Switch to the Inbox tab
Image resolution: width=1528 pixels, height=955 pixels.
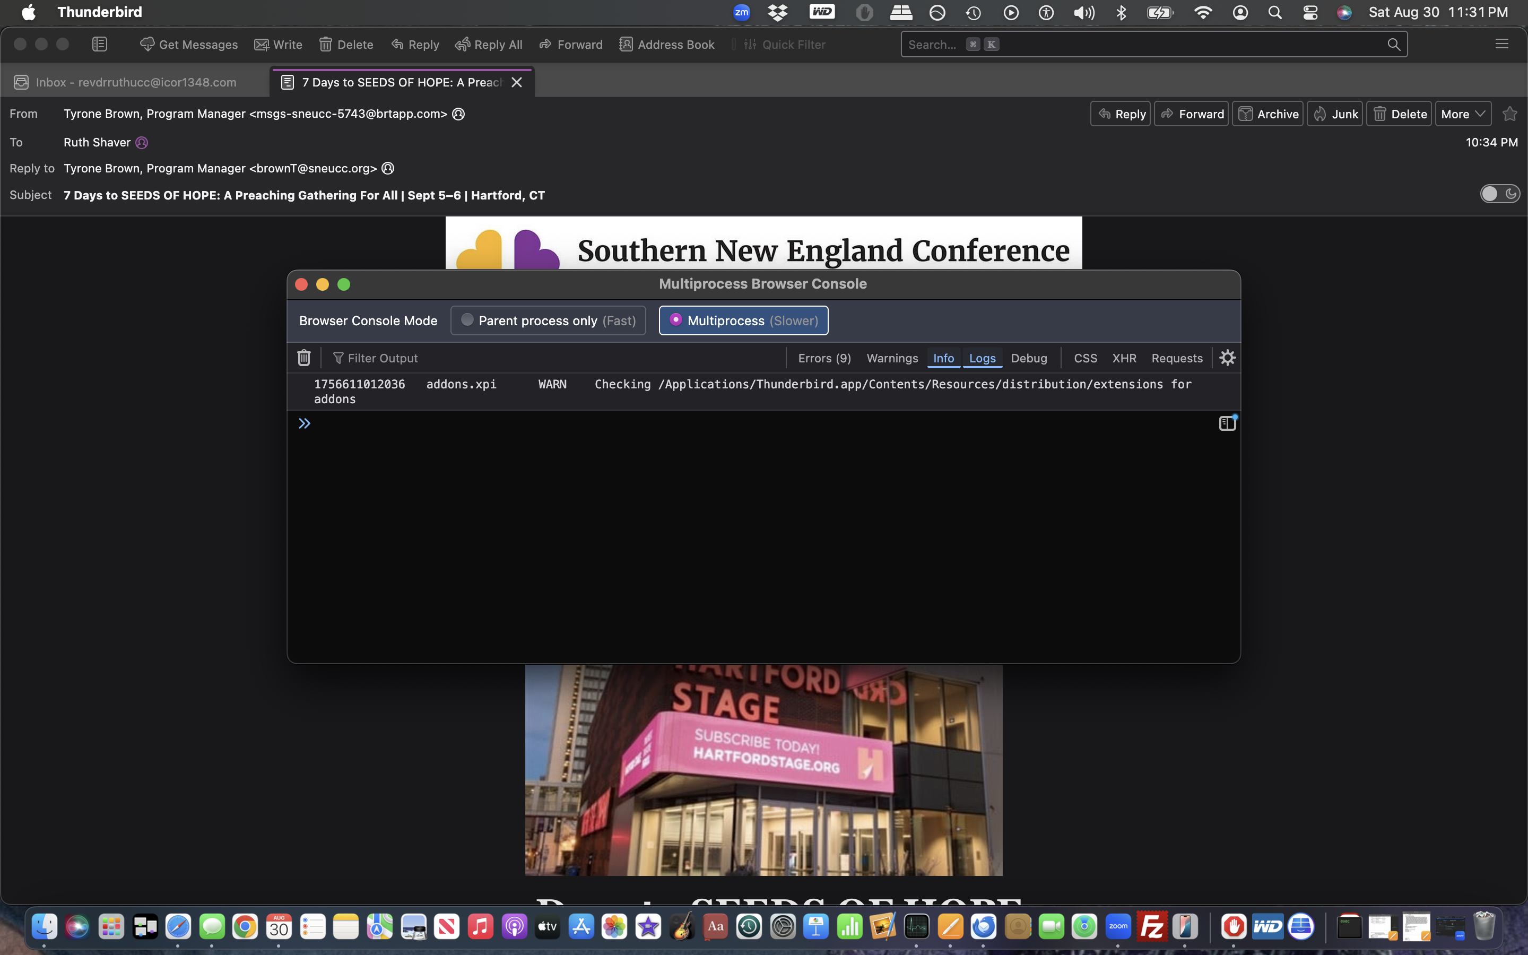coord(135,82)
